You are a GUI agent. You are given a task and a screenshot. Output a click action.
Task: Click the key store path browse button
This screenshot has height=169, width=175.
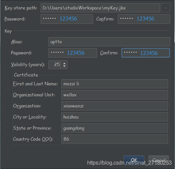(166, 8)
